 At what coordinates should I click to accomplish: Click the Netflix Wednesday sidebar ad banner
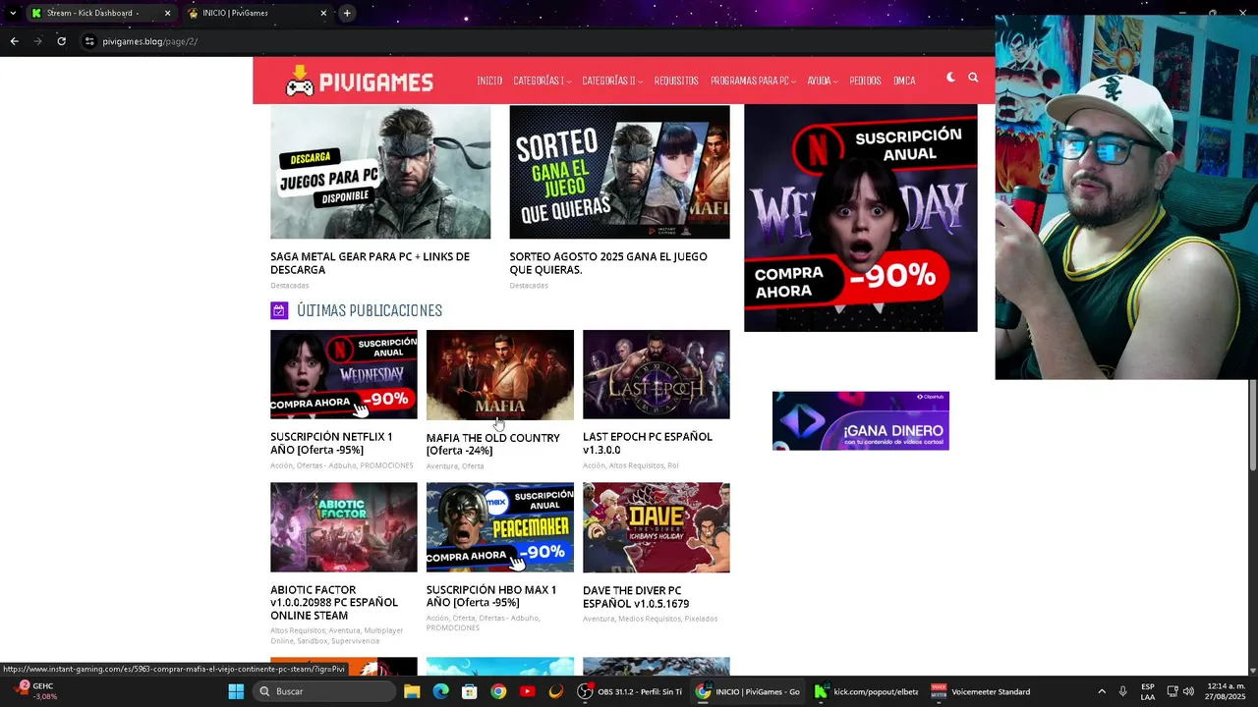tap(861, 218)
